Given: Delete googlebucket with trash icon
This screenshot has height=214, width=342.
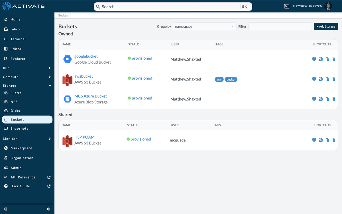Looking at the screenshot, I should [x=334, y=59].
